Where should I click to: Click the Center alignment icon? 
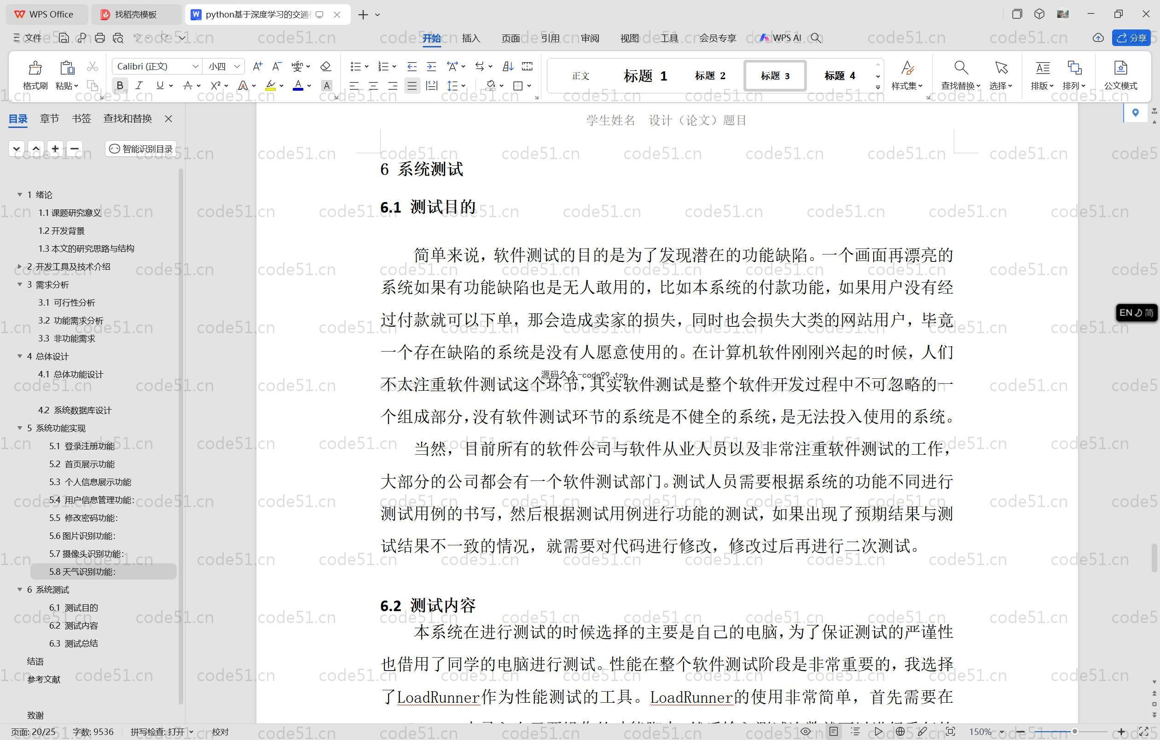coord(373,86)
